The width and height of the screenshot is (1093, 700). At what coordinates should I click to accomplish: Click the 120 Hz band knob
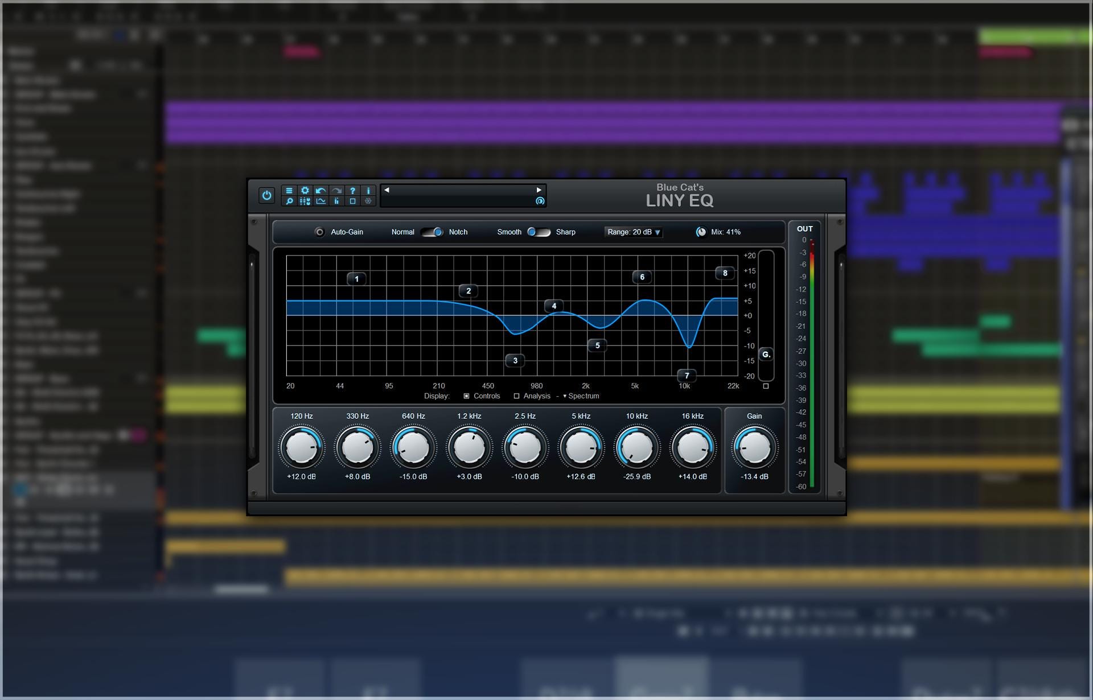(x=302, y=447)
